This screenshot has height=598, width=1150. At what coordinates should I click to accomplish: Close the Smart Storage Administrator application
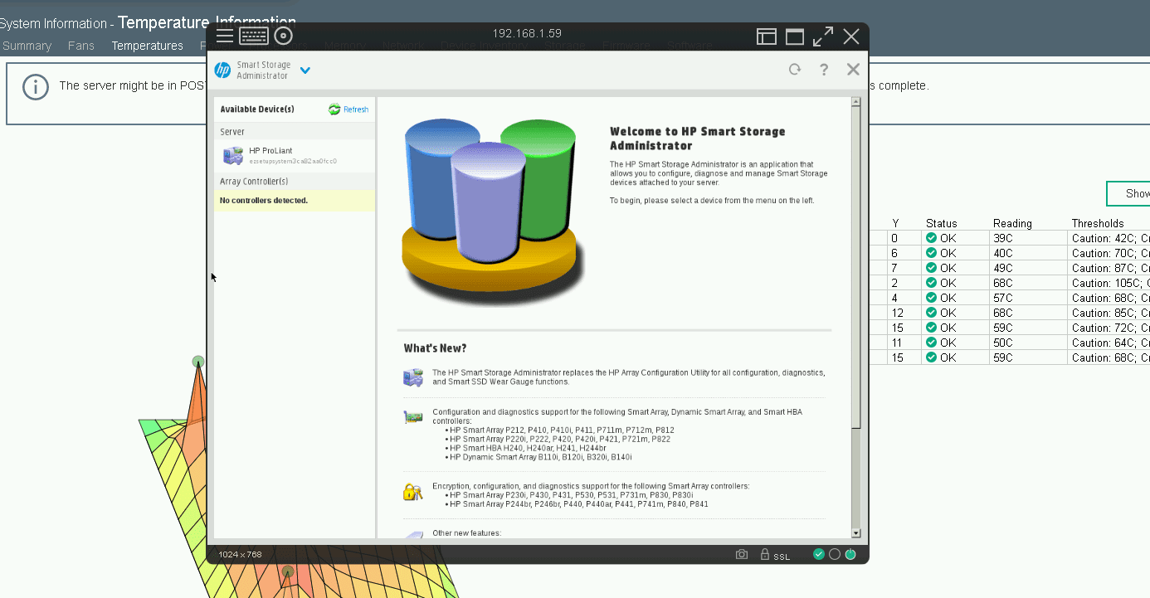tap(853, 70)
